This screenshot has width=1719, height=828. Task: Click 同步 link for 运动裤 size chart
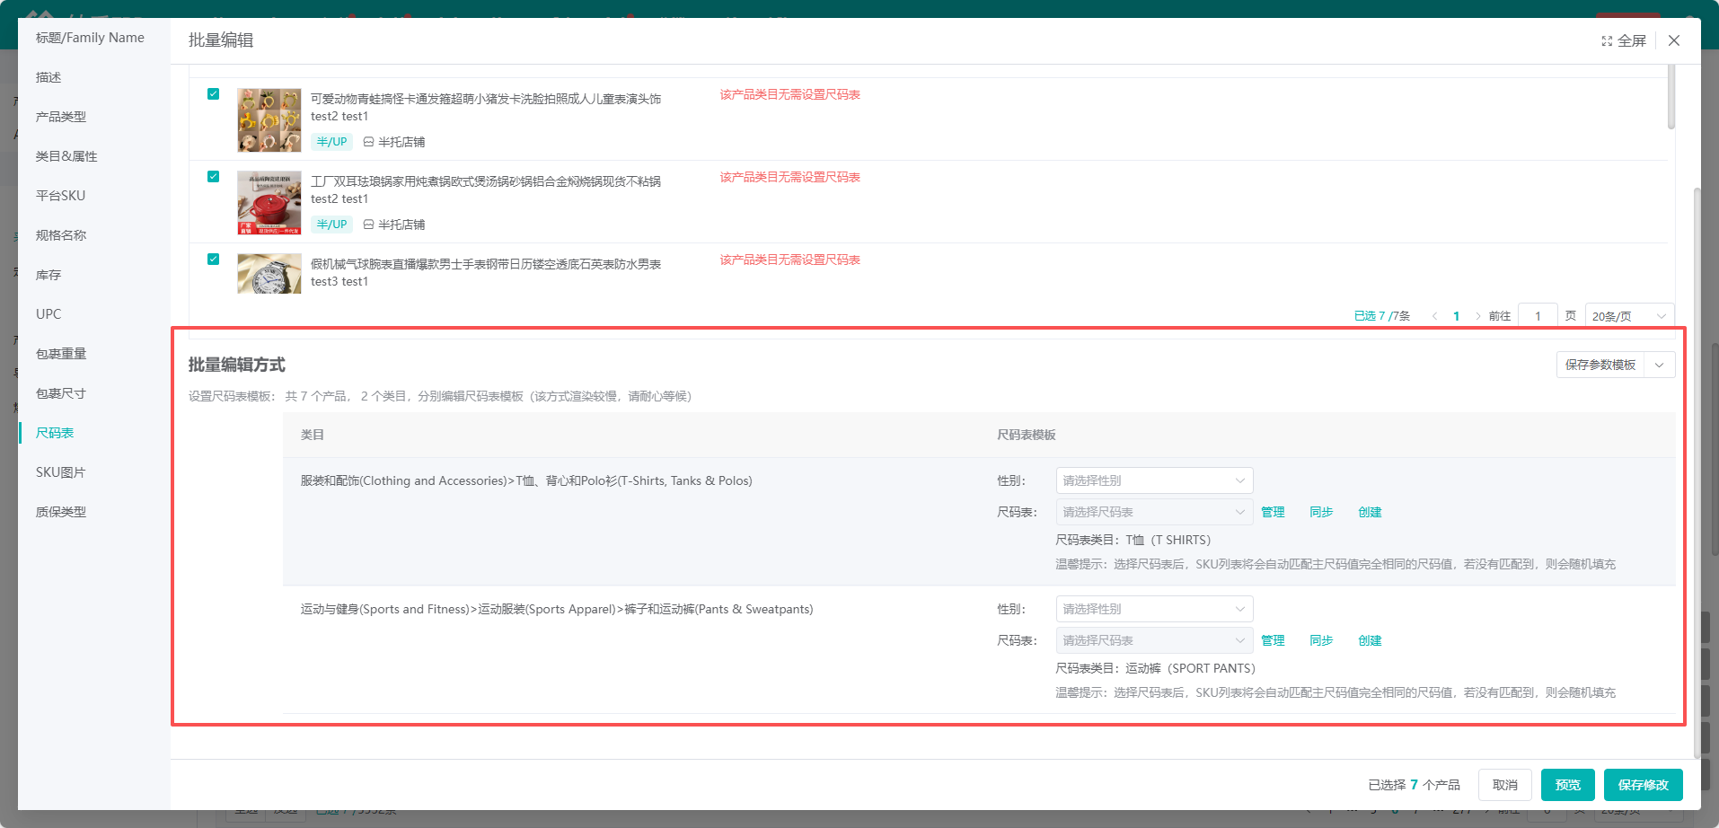[x=1321, y=640]
